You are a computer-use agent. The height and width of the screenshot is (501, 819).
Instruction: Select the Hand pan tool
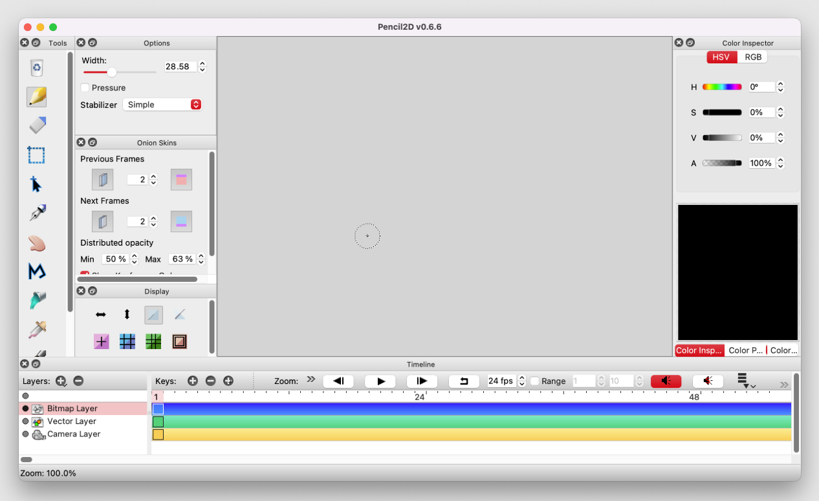(37, 243)
